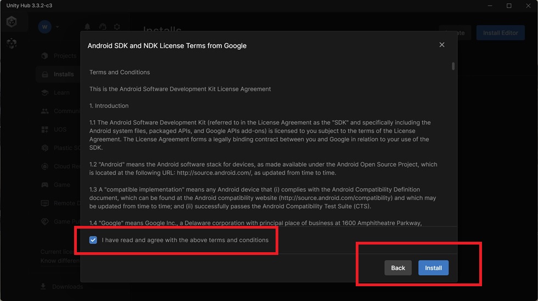538x301 pixels.
Task: Open the settings gear icon
Action: coord(117,27)
